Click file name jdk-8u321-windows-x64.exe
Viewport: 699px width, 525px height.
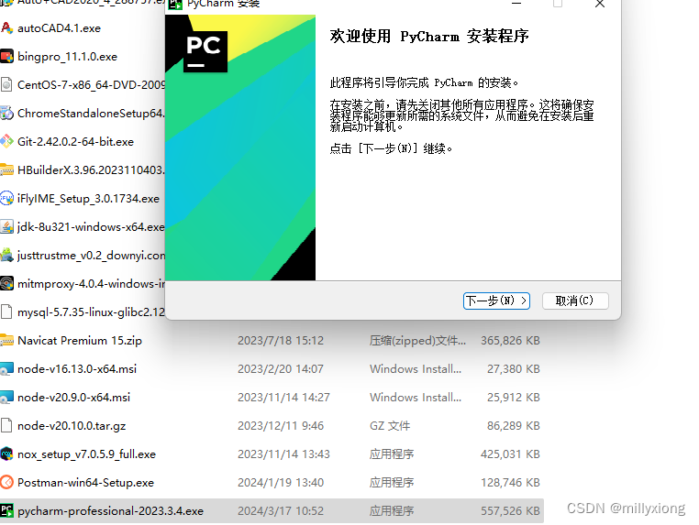[x=91, y=227]
